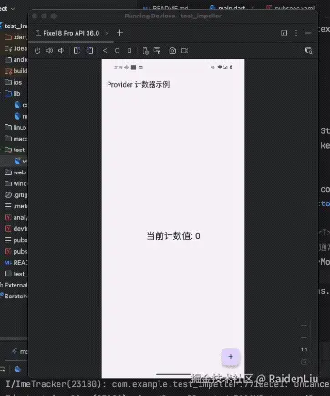Reset emulator zoom to 1:1
This screenshot has height=396, width=330.
pos(304,349)
